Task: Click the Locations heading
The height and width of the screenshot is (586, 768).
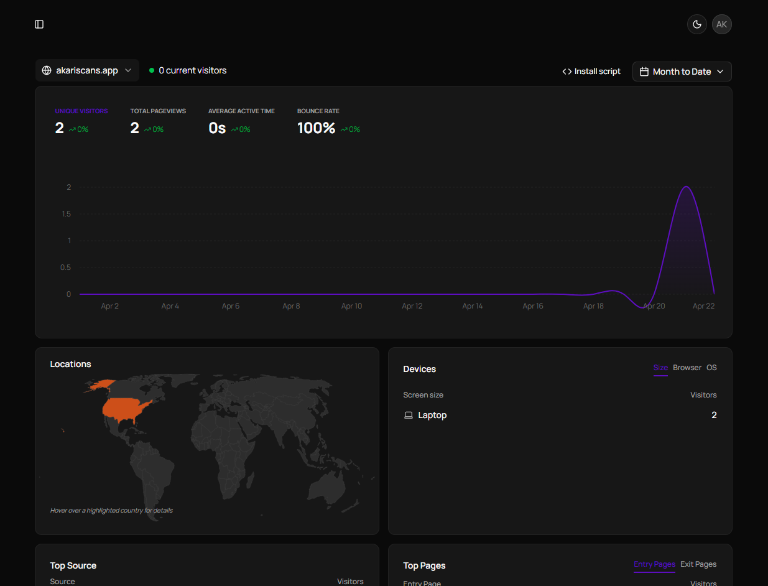Action: click(x=70, y=364)
